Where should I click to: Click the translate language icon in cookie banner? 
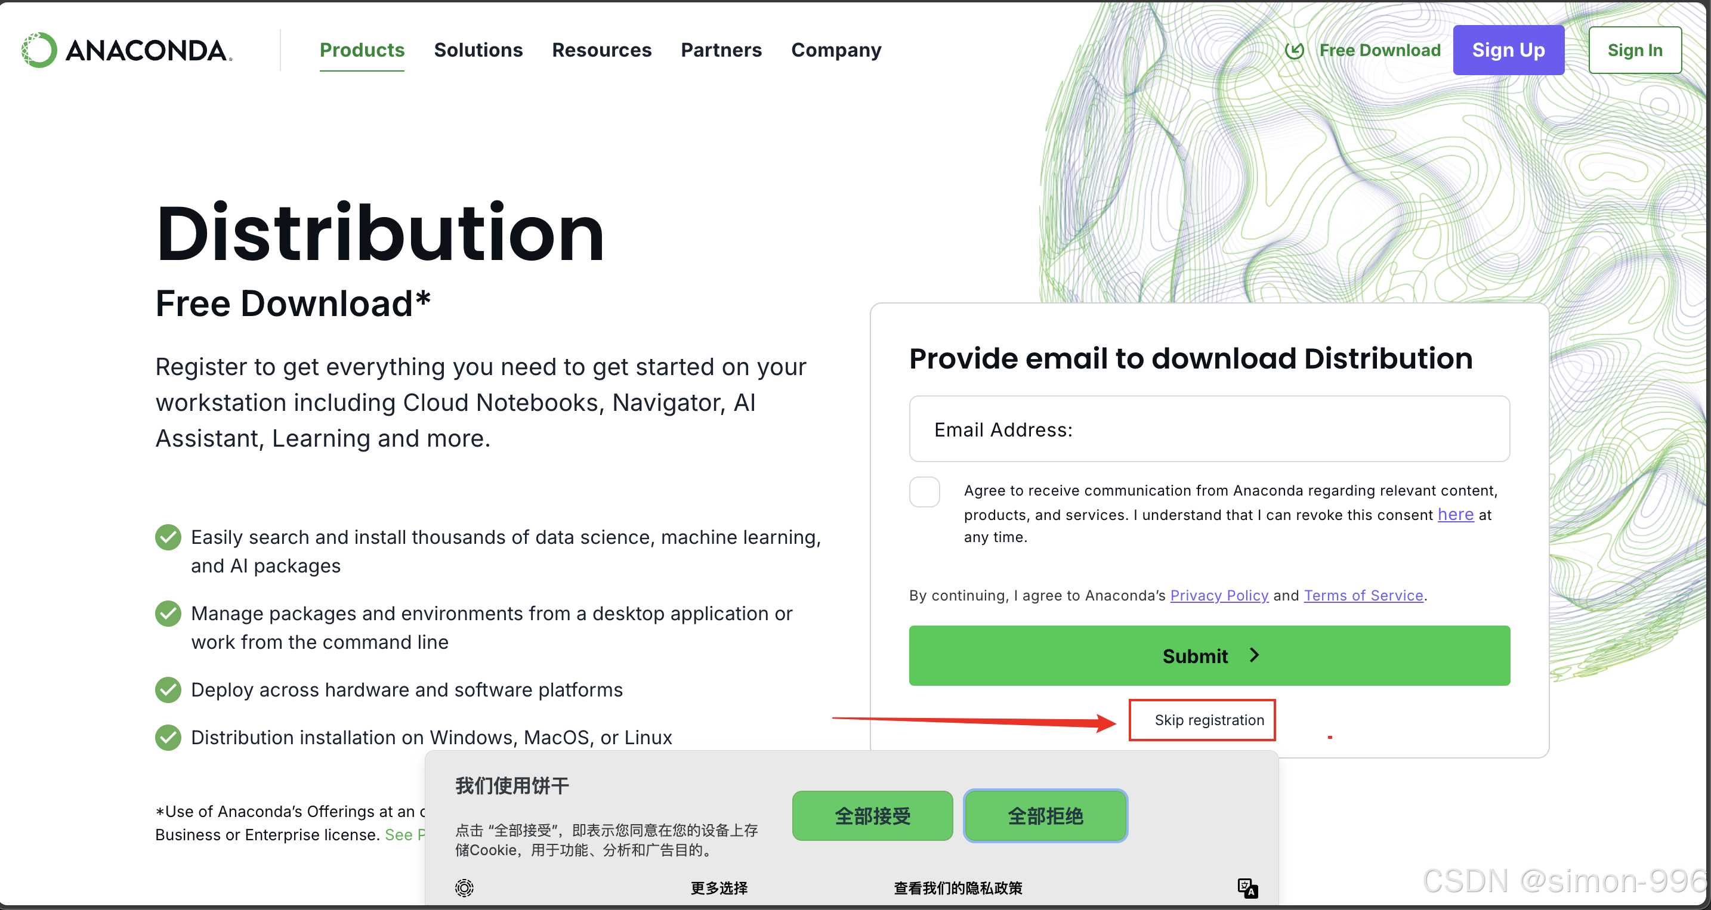(x=1247, y=887)
